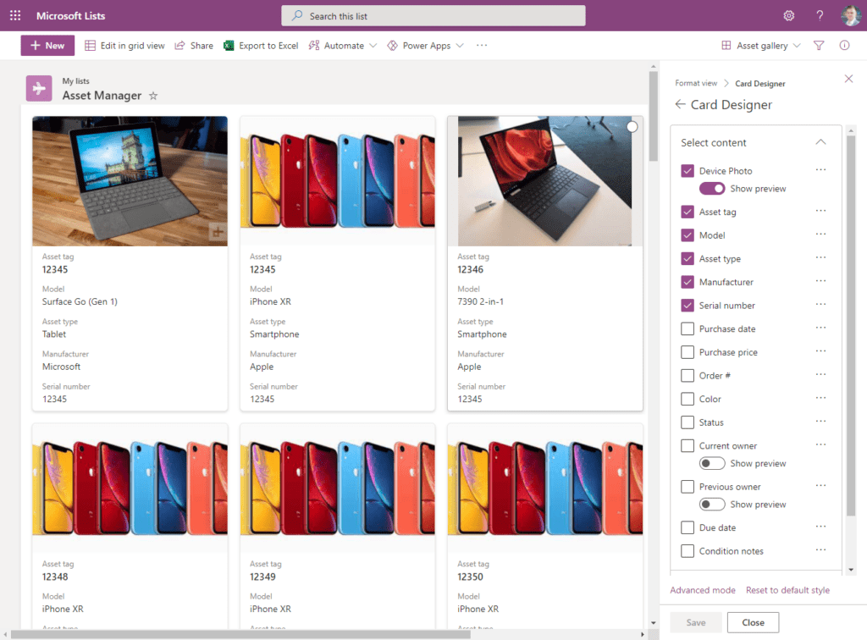This screenshot has width=867, height=640.
Task: Check the Due date checkbox
Action: 688,527
